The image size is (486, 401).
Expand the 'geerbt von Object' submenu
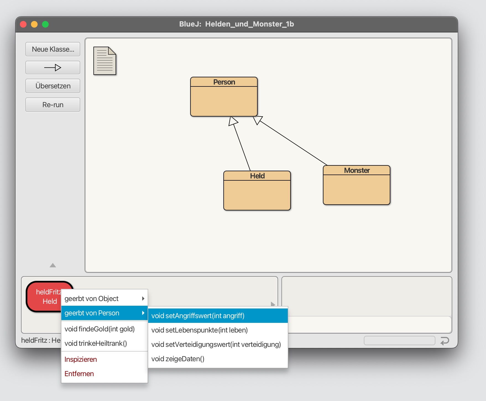tap(104, 299)
